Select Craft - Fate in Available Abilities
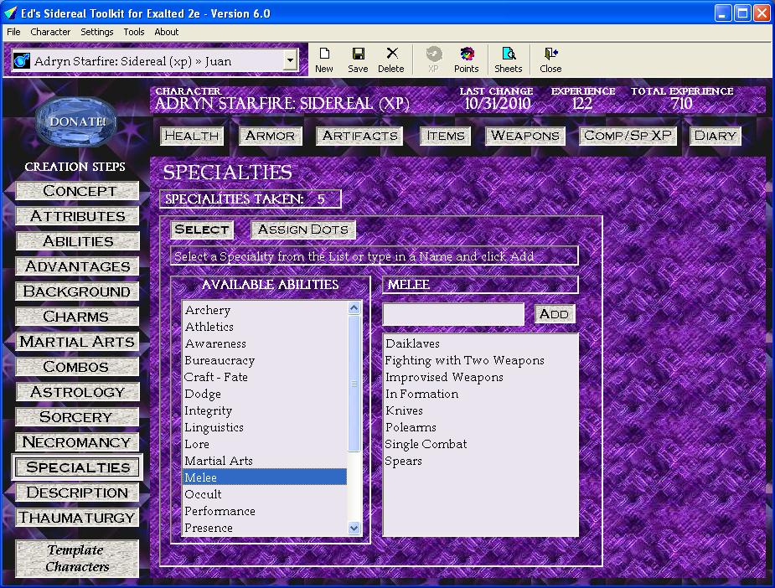 coord(265,378)
